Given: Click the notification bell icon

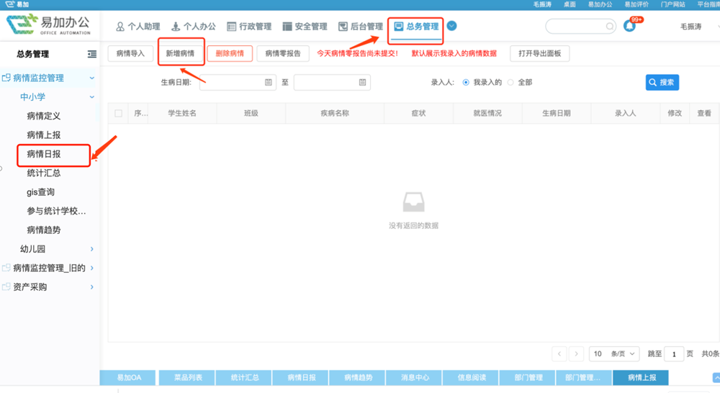Looking at the screenshot, I should point(629,26).
